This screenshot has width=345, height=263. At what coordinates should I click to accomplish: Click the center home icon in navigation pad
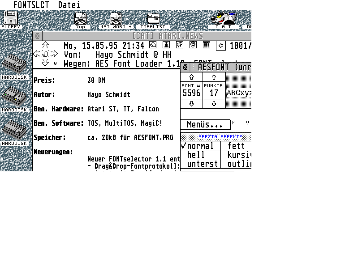(45, 54)
